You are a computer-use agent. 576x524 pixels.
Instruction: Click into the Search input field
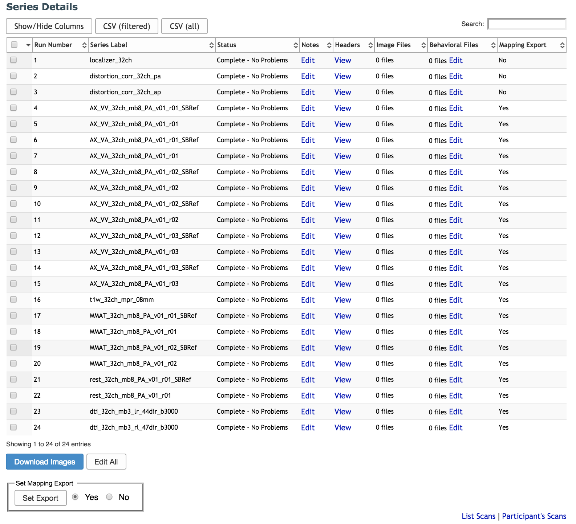pyautogui.click(x=527, y=24)
